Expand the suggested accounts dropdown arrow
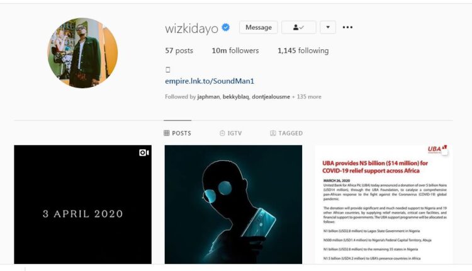 (x=328, y=28)
